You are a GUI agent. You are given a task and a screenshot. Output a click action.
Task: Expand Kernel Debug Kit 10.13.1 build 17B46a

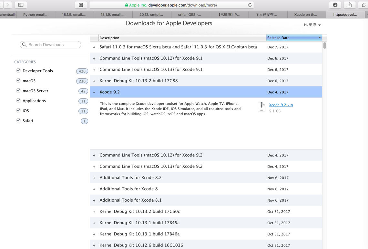pos(94,234)
